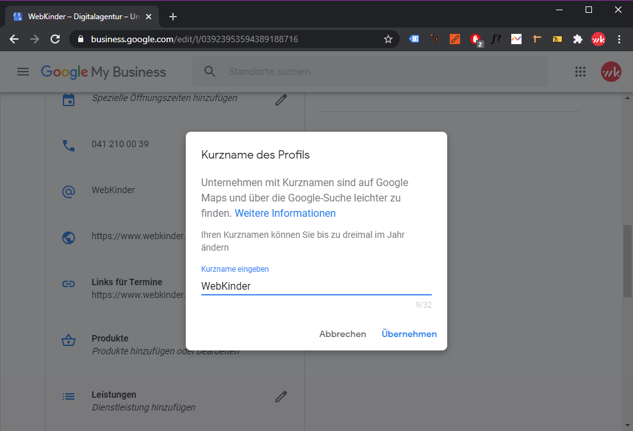Open the Chrome profile wk avatar

point(598,39)
